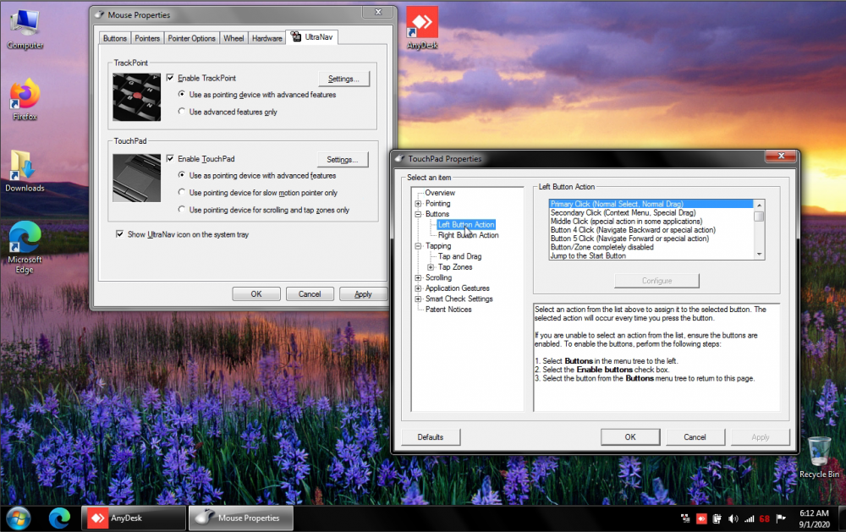Launch Edge from the taskbar

tap(59, 518)
